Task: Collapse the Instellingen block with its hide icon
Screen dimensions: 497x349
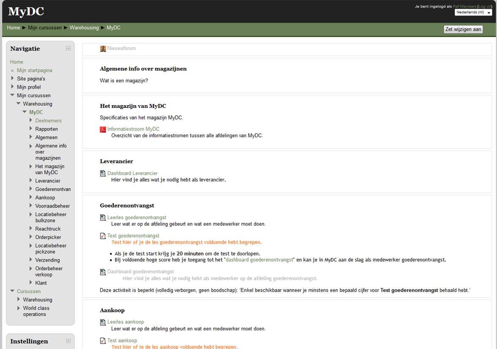Action: 68,341
